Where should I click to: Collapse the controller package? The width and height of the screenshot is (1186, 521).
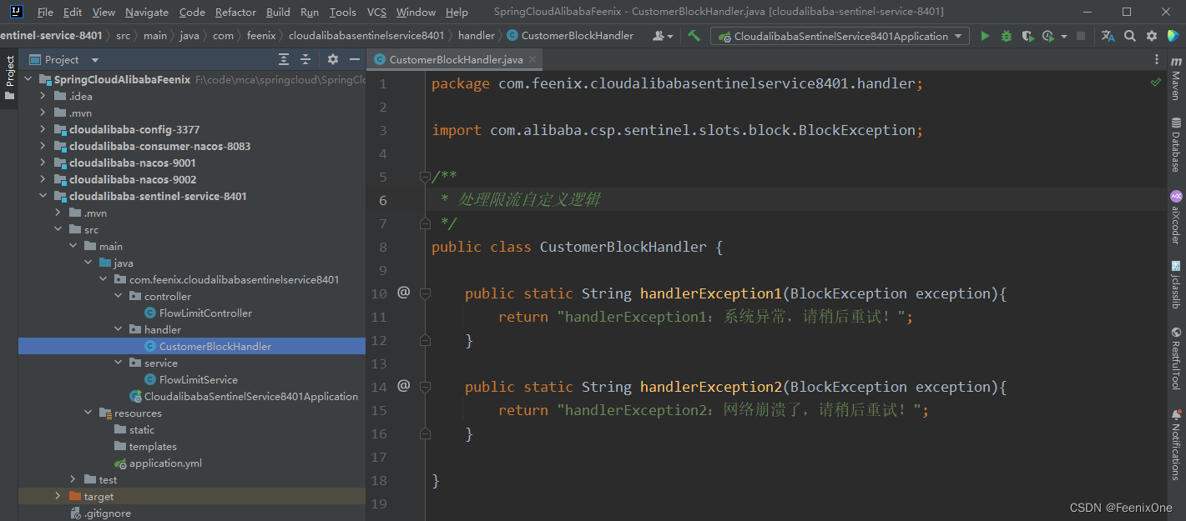tap(119, 296)
